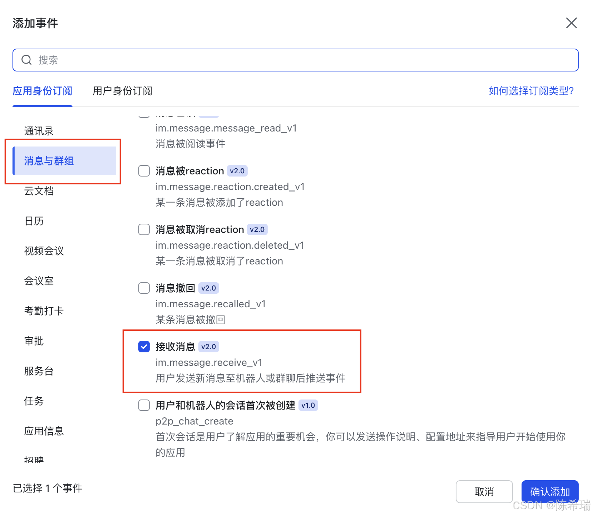Click the 取消 cancel button
The height and width of the screenshot is (516, 592).
pos(484,492)
